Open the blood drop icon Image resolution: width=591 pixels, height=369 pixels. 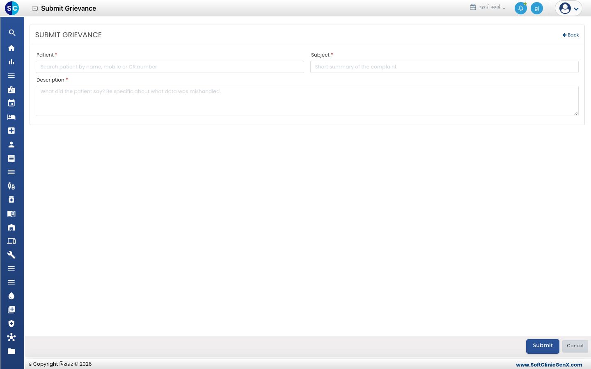pos(11,296)
